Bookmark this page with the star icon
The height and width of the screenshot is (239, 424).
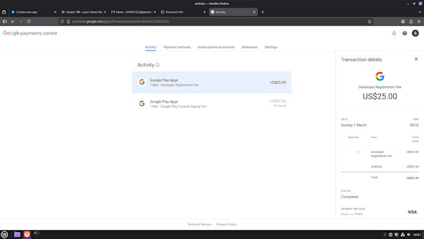369,21
